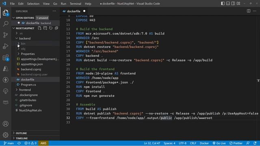Viewport: 260px width, 146px height.
Task: Change line ending via CRLF
Action: coord(193,143)
